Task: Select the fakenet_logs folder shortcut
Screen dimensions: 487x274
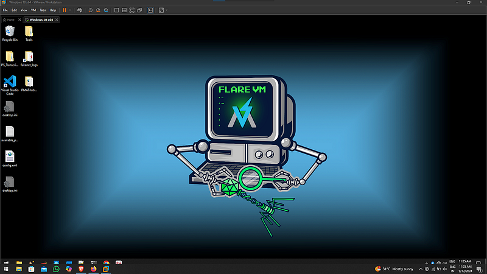Action: click(x=29, y=58)
